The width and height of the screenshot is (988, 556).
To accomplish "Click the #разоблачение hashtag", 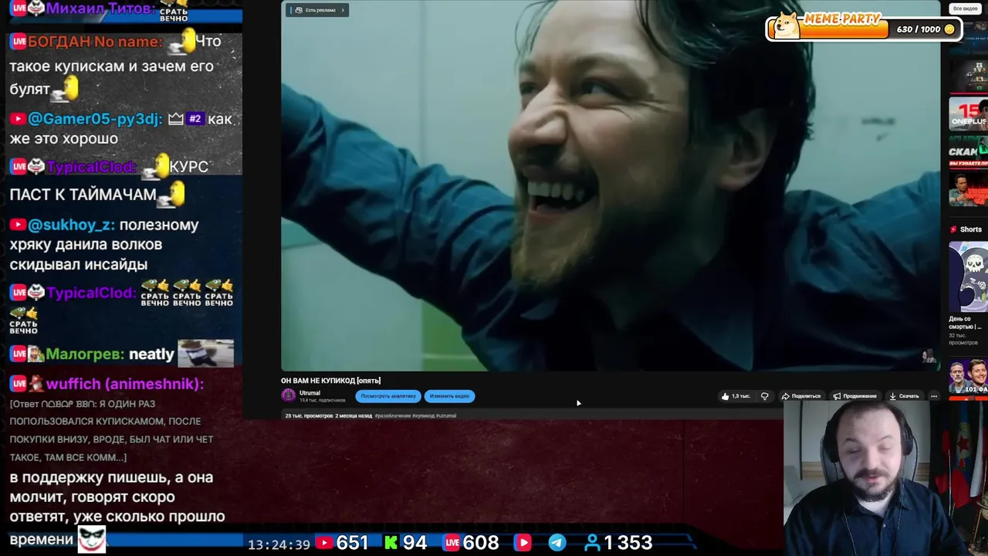I will click(x=393, y=415).
